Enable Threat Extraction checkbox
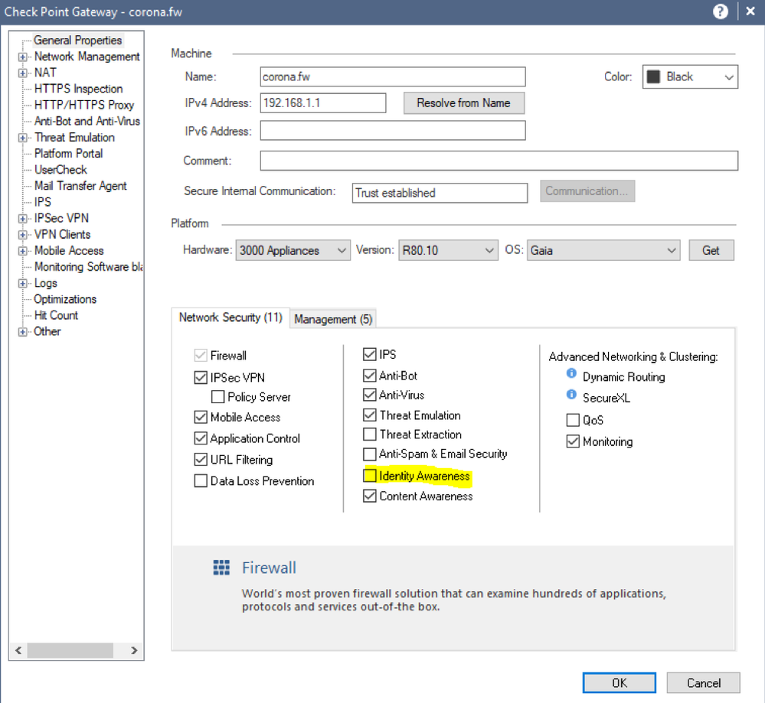The image size is (765, 703). pos(370,434)
